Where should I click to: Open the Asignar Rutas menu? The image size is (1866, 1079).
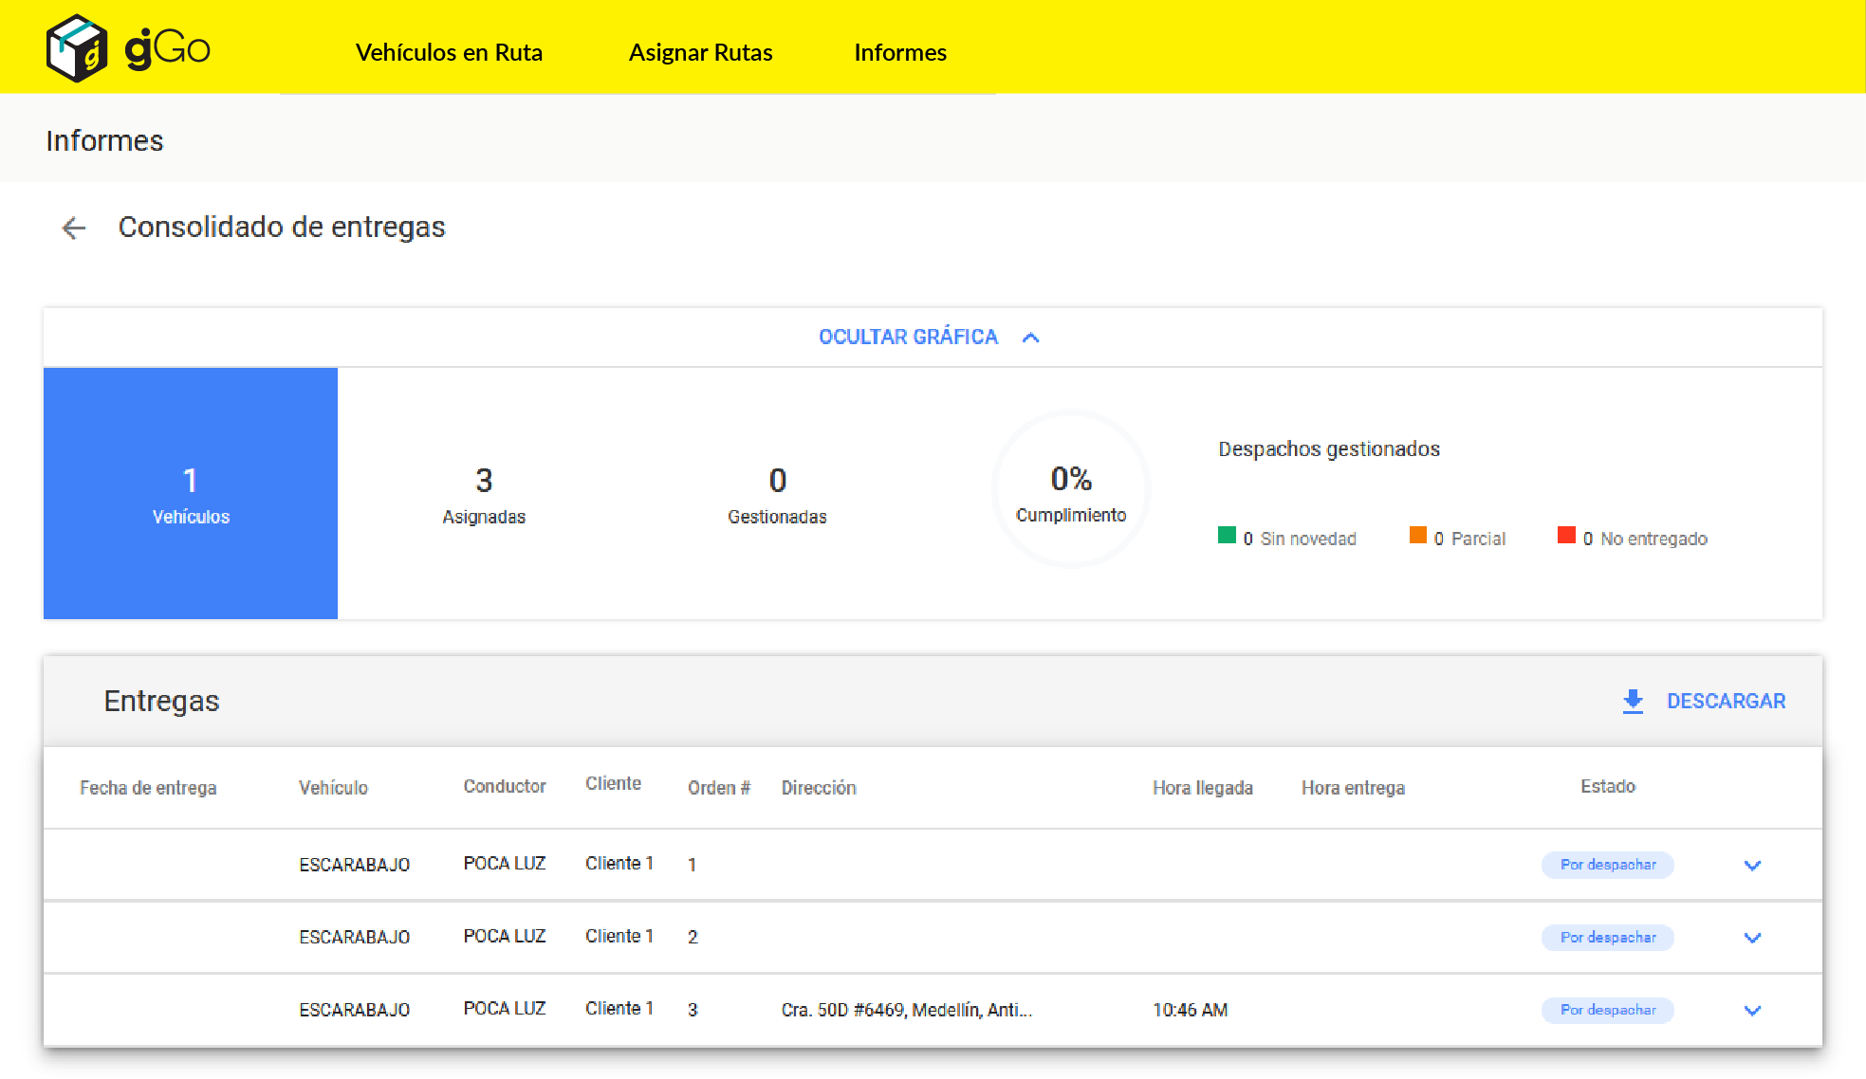tap(700, 52)
